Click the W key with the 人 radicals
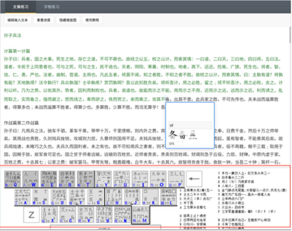 (31, 179)
